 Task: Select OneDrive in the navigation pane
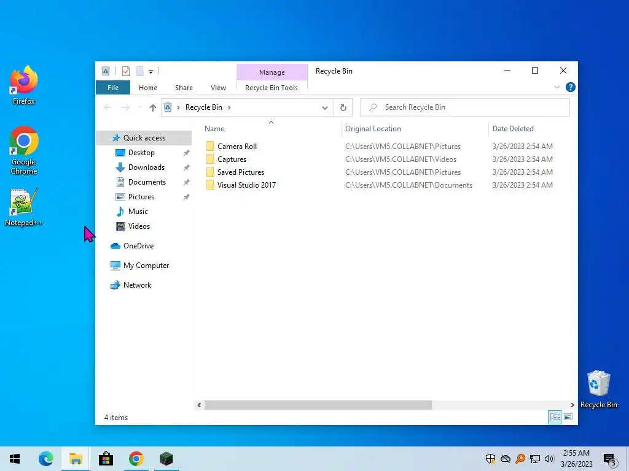138,246
